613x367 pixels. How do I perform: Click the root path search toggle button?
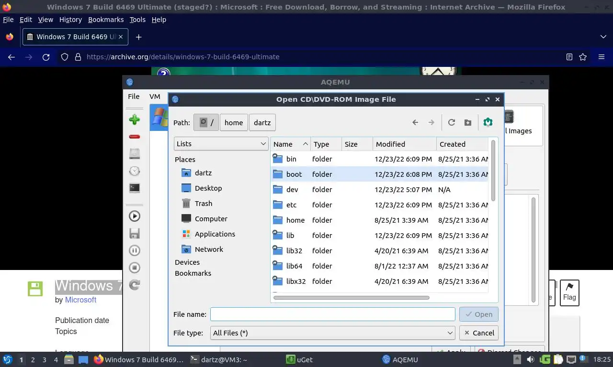pos(206,122)
